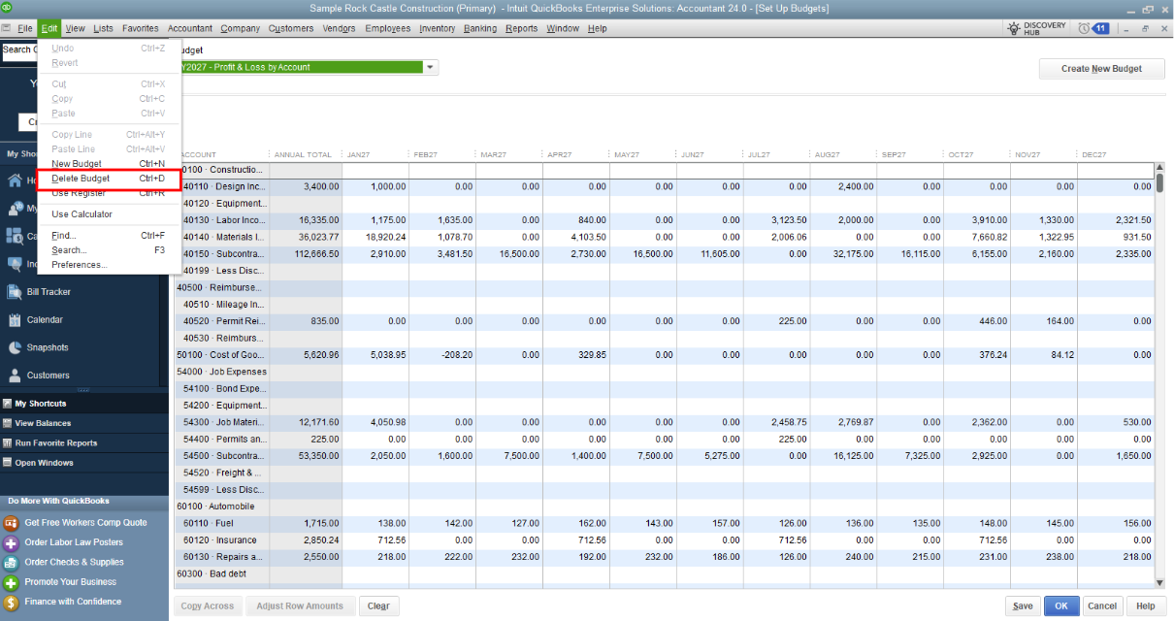Select Use Calculator in the Edit menu
The width and height of the screenshot is (1174, 621).
click(x=82, y=214)
